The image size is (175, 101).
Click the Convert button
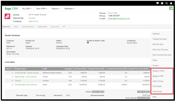point(162,66)
